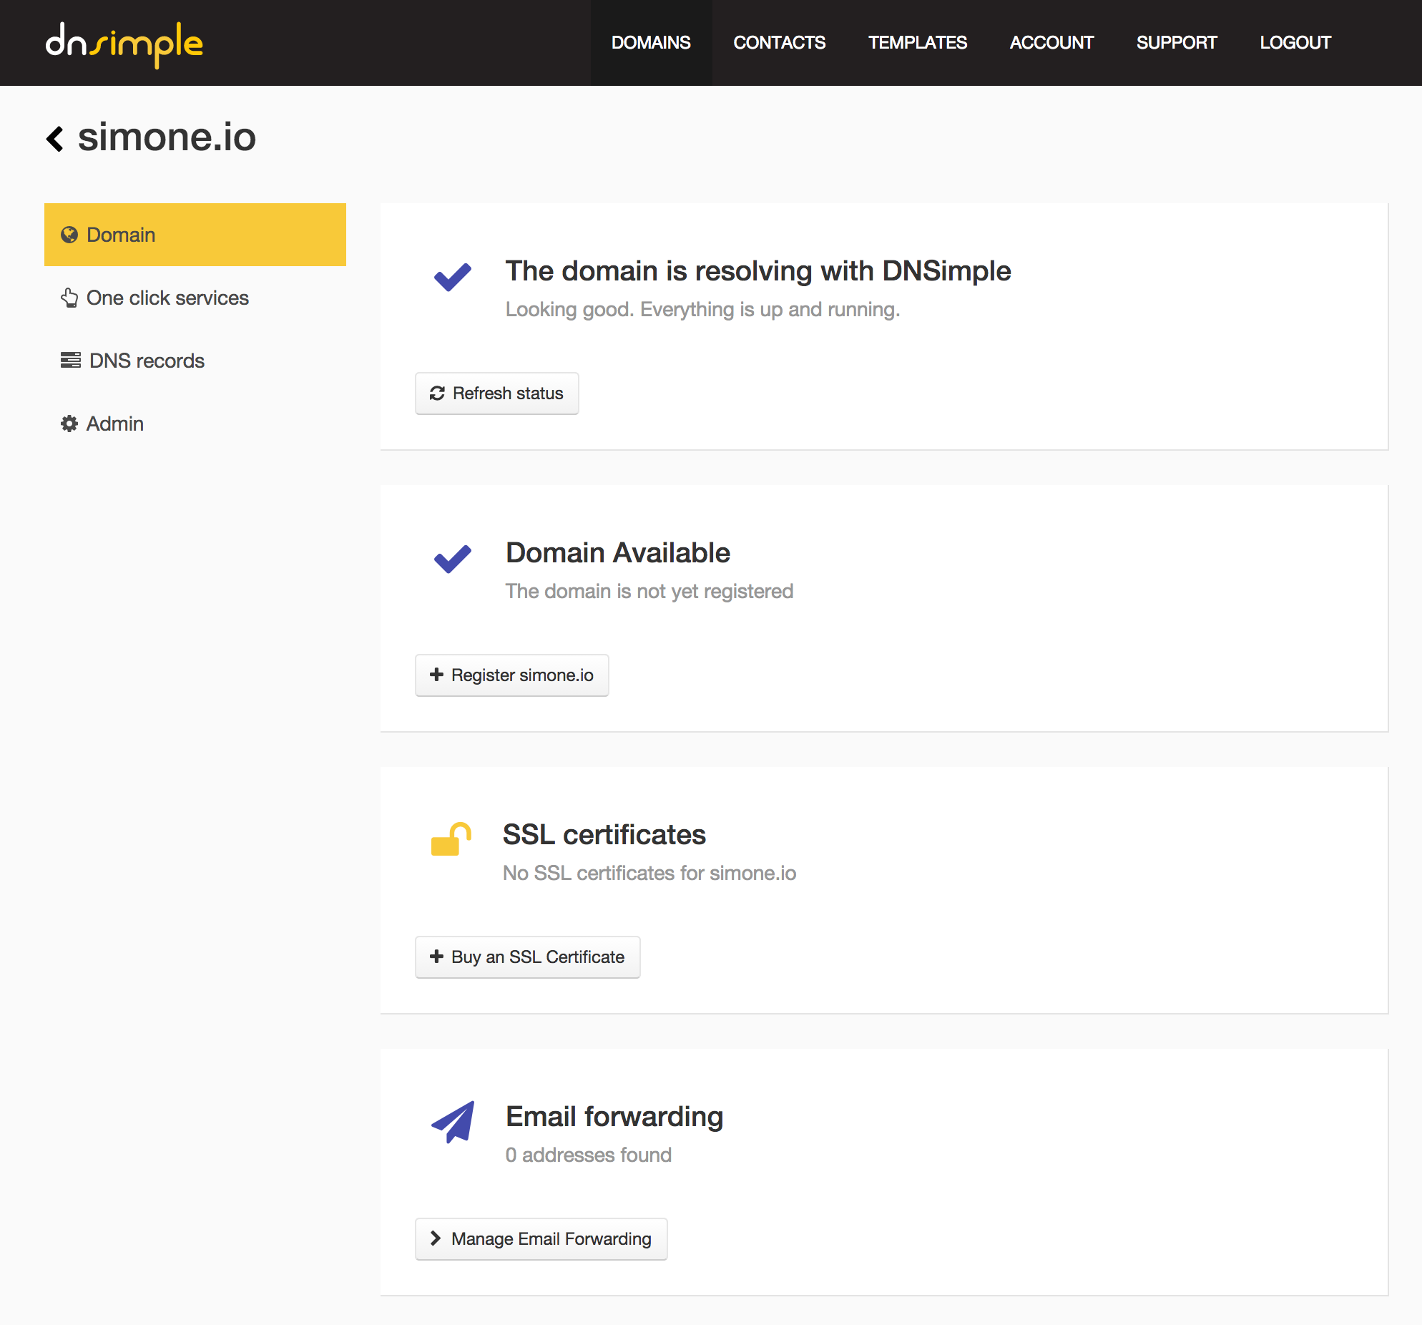Click heading 'The domain is resolving with DNSimple'
The image size is (1422, 1325).
coord(758,271)
